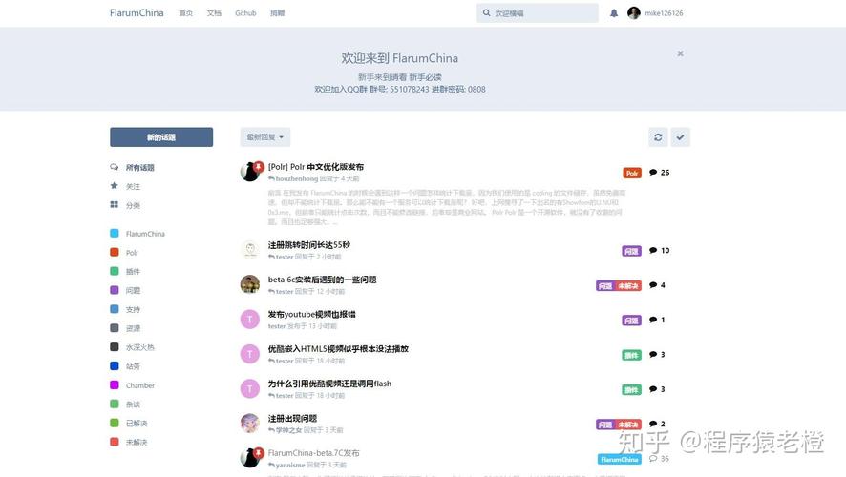This screenshot has height=477, width=846.
Task: Click the red badge on beta 6c row
Action: pos(628,285)
